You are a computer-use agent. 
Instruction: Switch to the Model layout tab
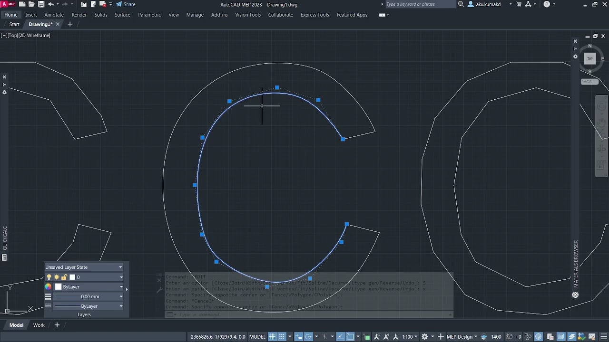pos(16,325)
